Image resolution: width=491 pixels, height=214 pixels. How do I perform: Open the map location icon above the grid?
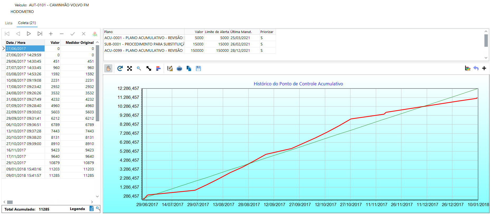(95, 34)
